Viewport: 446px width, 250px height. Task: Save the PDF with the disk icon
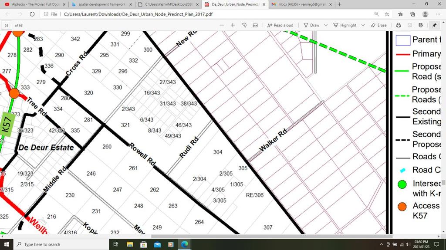409,25
